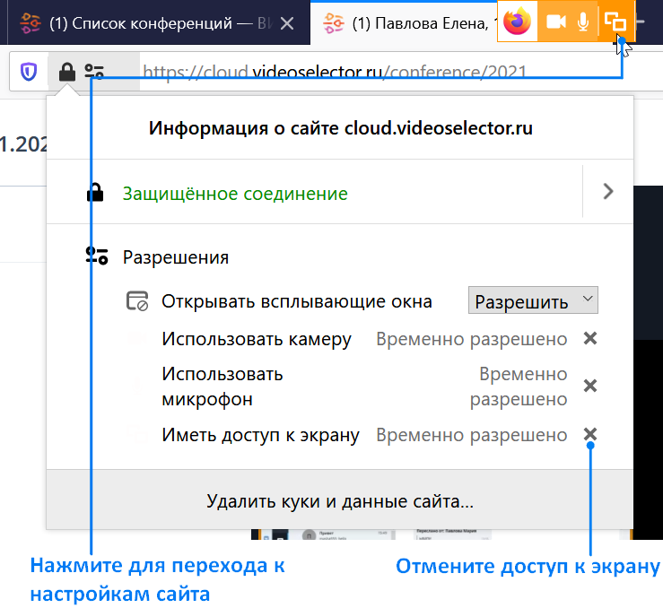This screenshot has height=608, width=663.
Task: Click the panel title Информация о сайте
Action: point(340,128)
